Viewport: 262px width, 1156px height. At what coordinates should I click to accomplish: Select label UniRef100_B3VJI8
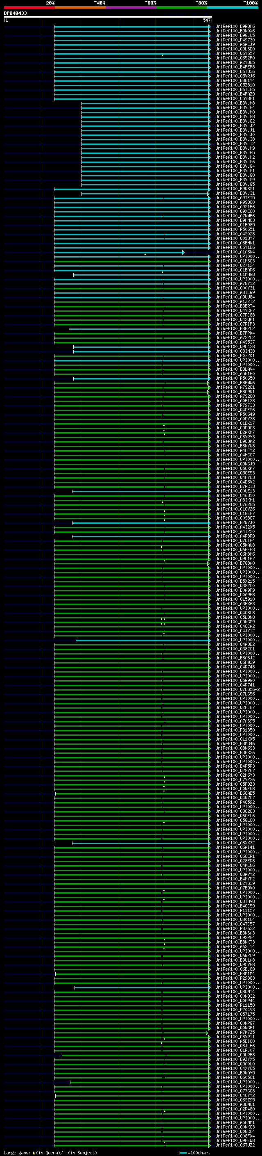click(235, 139)
